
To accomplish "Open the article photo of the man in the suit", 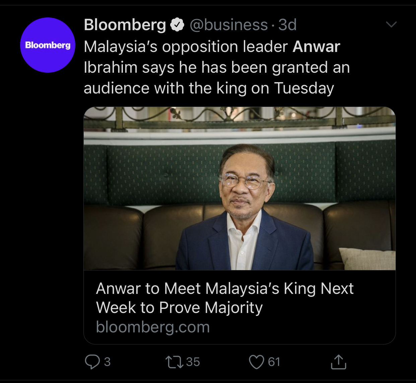I will coord(239,188).
